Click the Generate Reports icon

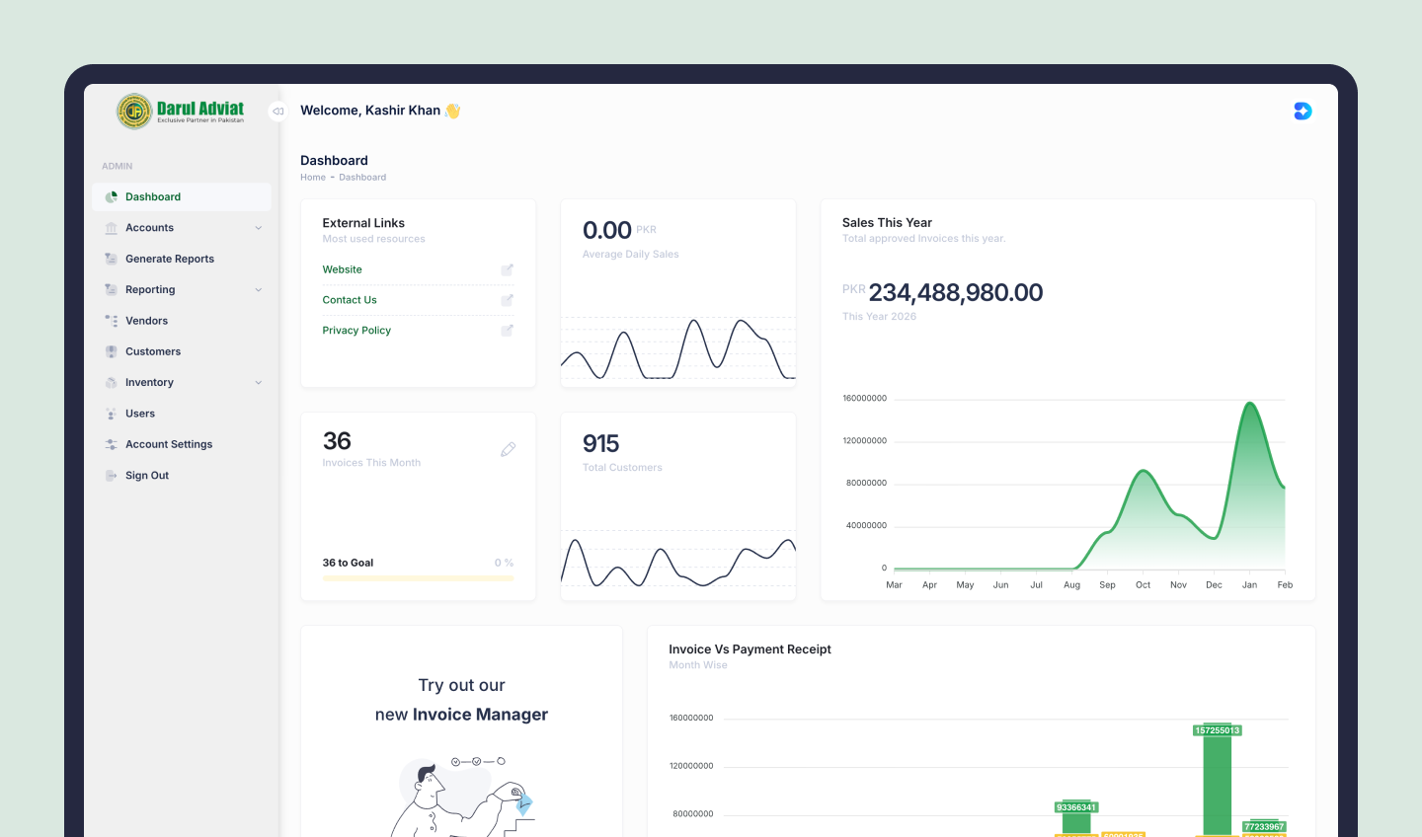(112, 259)
